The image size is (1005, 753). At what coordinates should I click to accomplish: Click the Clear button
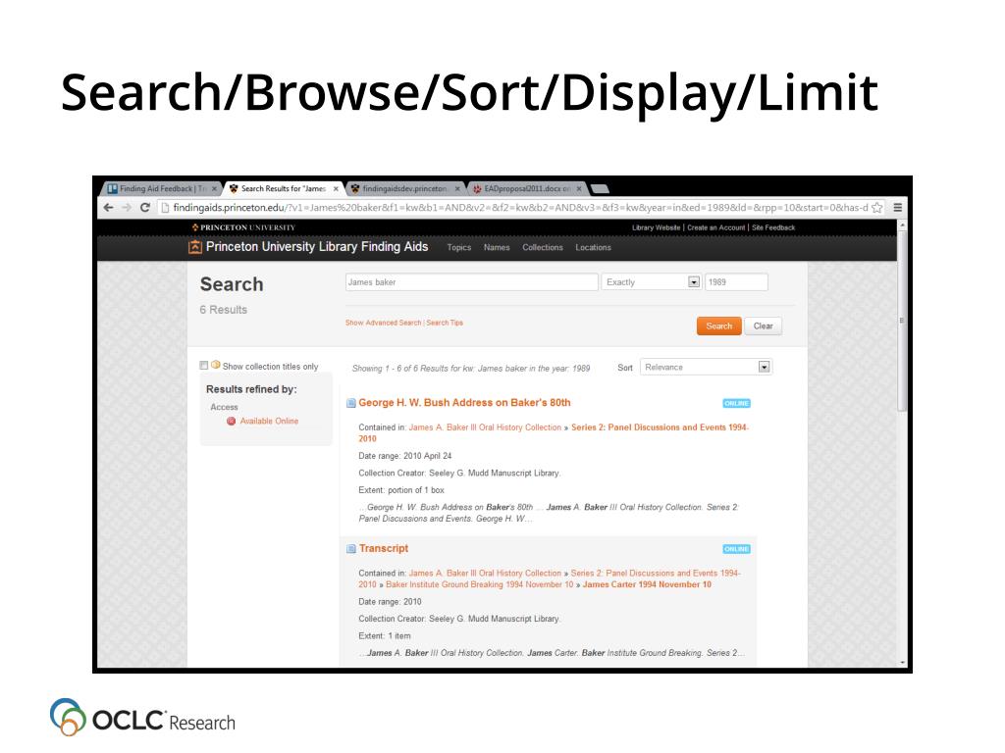pos(763,326)
